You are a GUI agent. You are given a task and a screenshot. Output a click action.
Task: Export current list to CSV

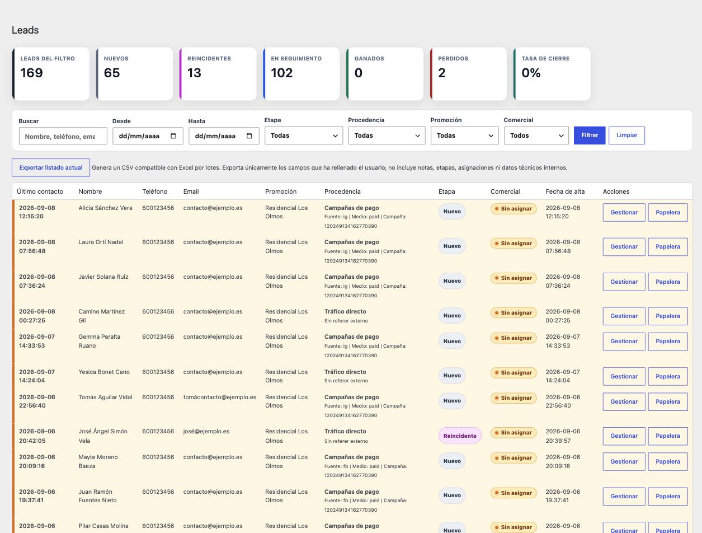(51, 167)
